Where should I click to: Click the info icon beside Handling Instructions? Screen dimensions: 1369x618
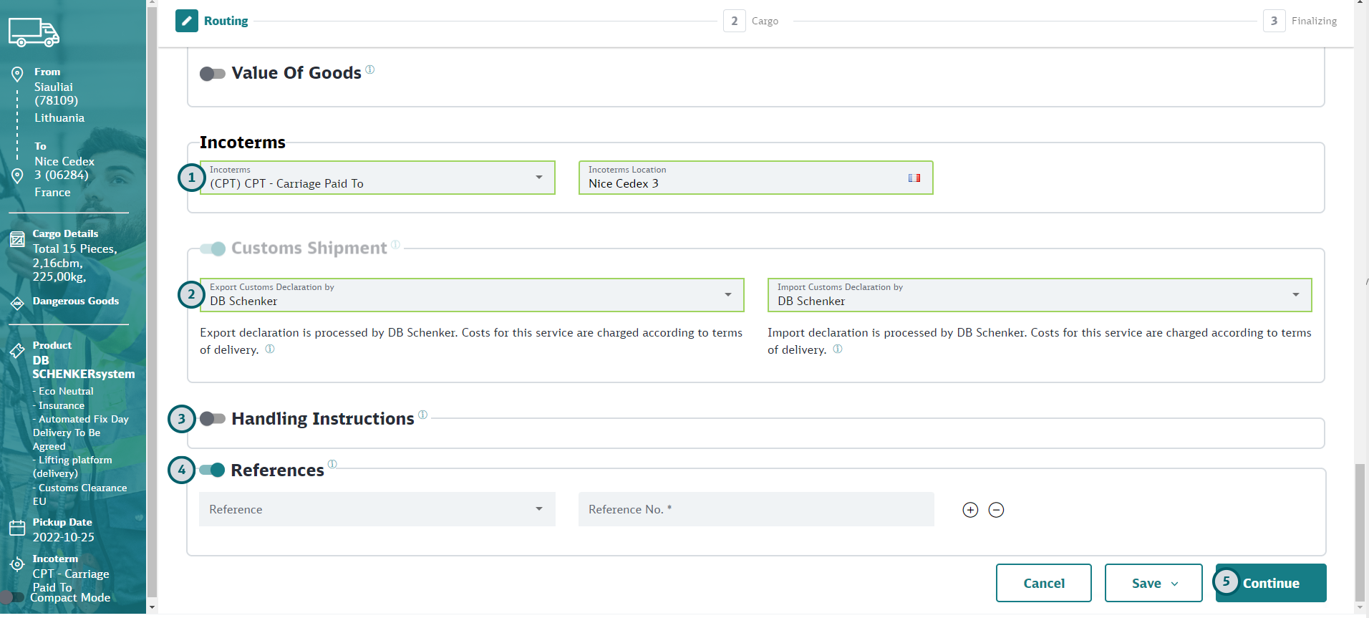coord(423,415)
